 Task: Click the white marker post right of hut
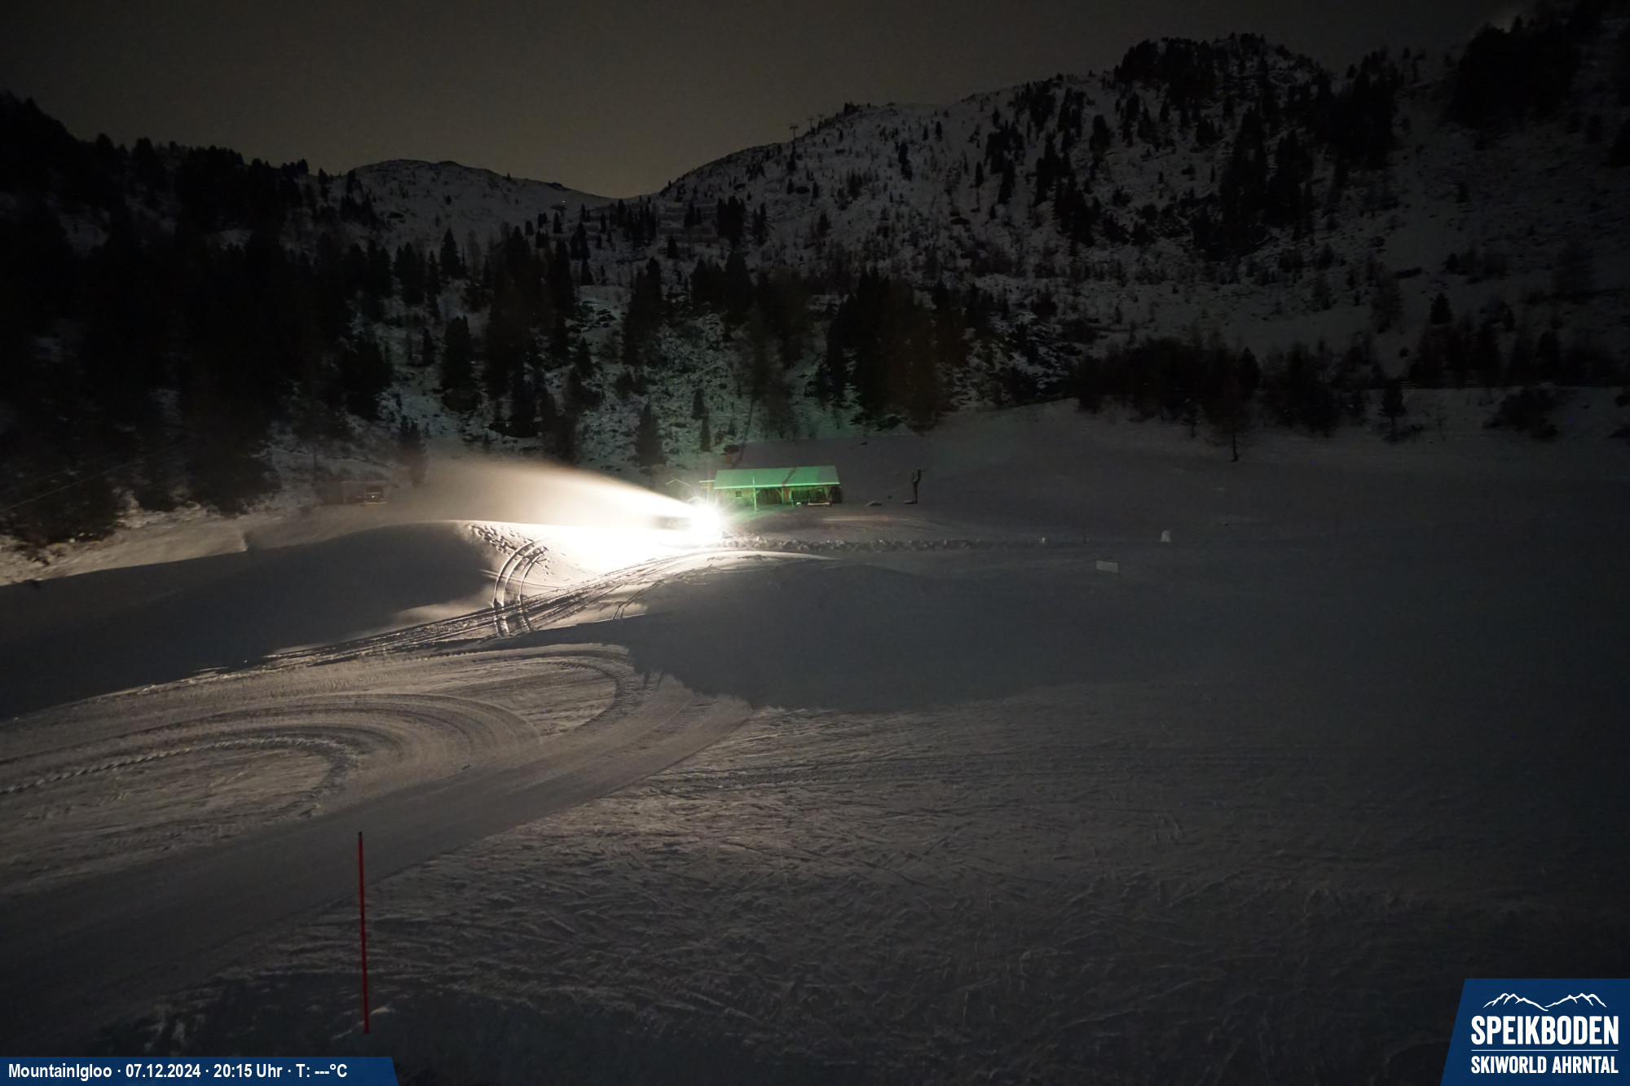pyautogui.click(x=1165, y=536)
